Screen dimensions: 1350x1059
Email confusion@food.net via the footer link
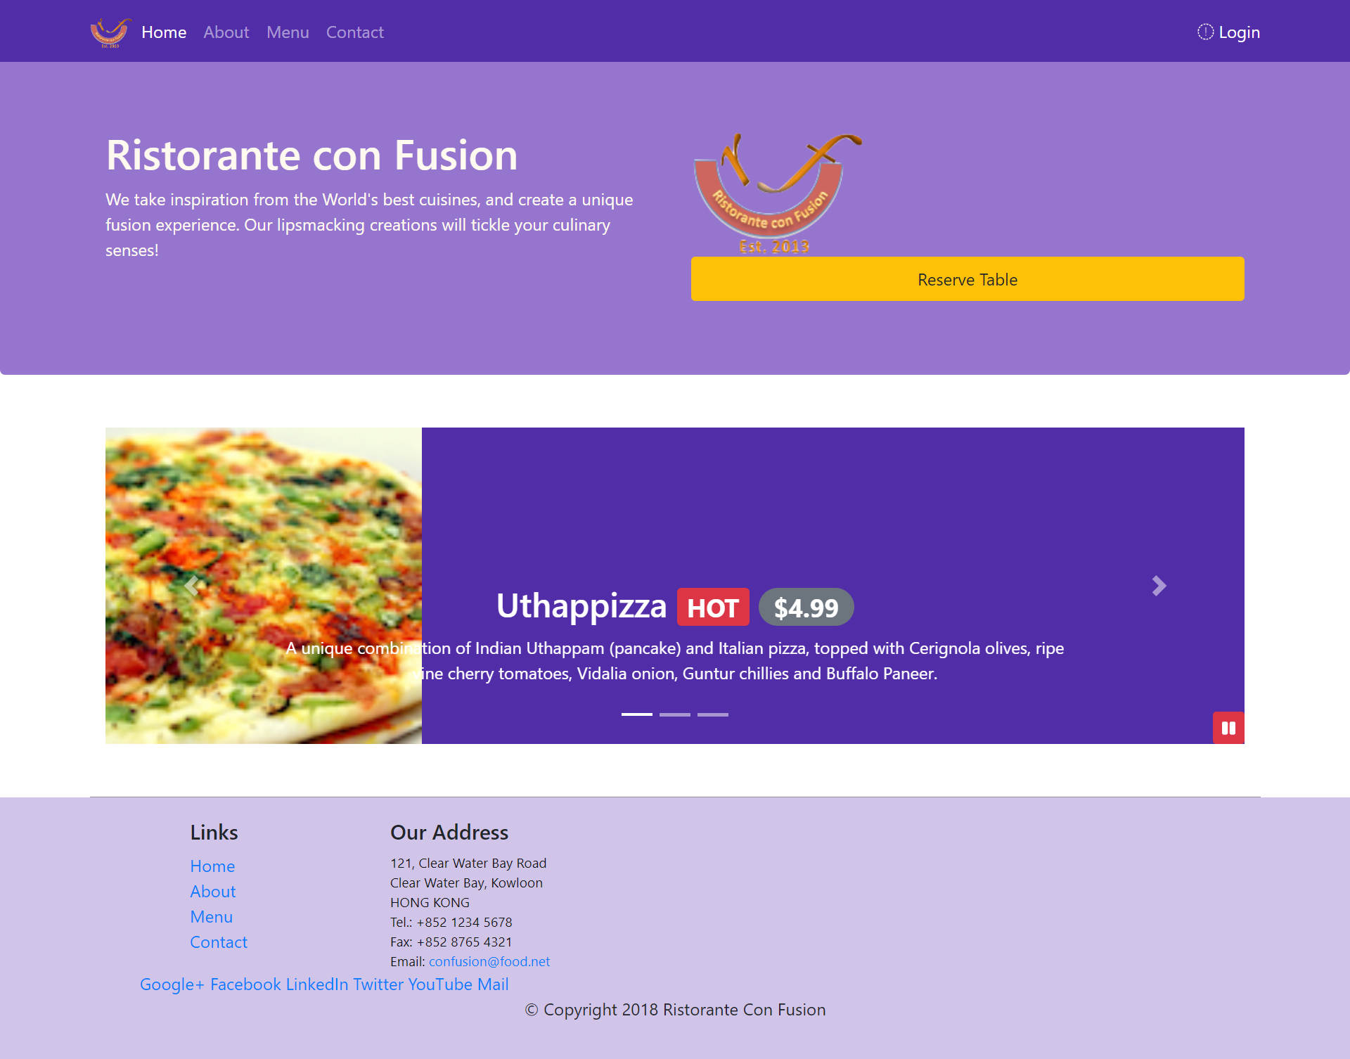coord(489,961)
